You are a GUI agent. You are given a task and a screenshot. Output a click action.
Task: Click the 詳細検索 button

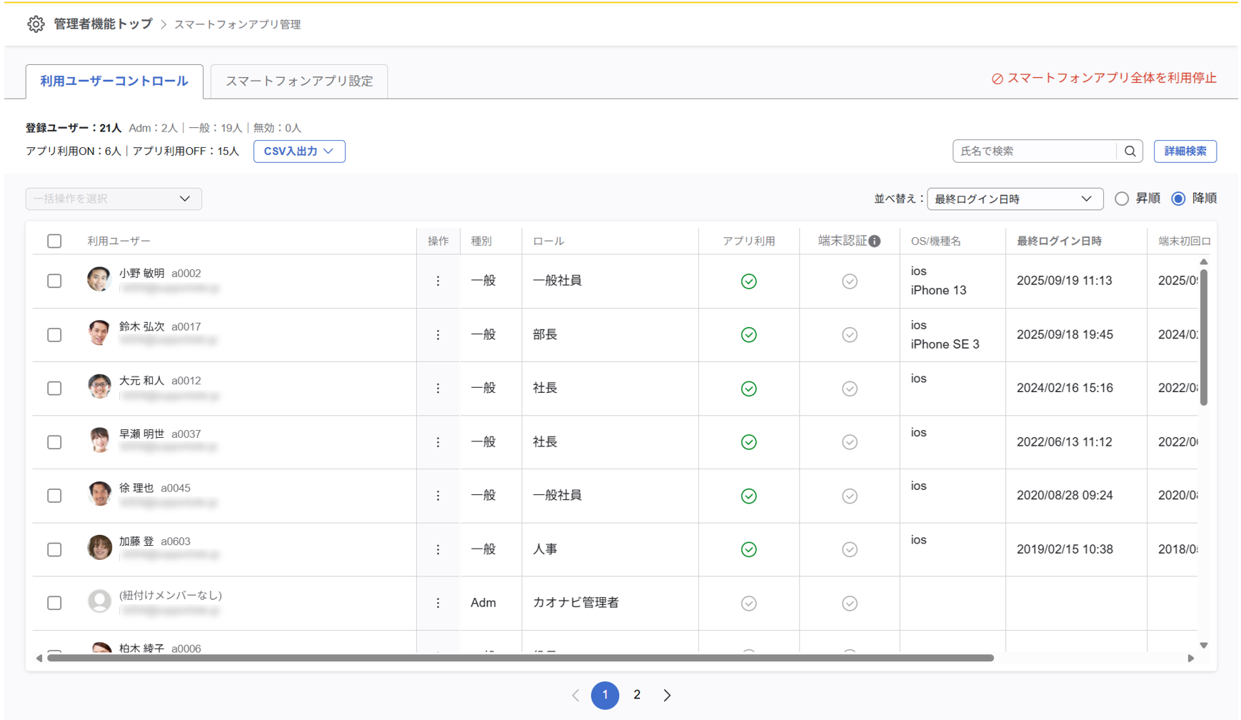(1185, 151)
